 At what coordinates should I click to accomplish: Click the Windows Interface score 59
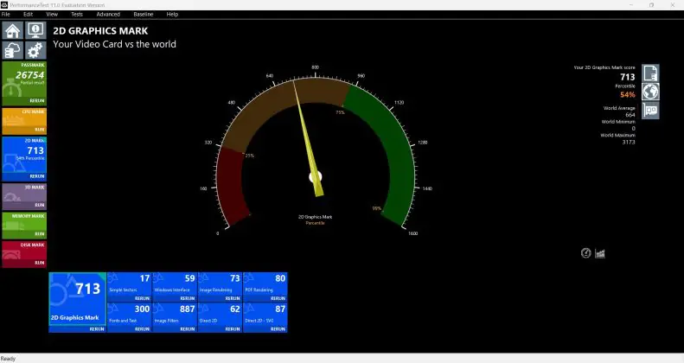click(189, 278)
